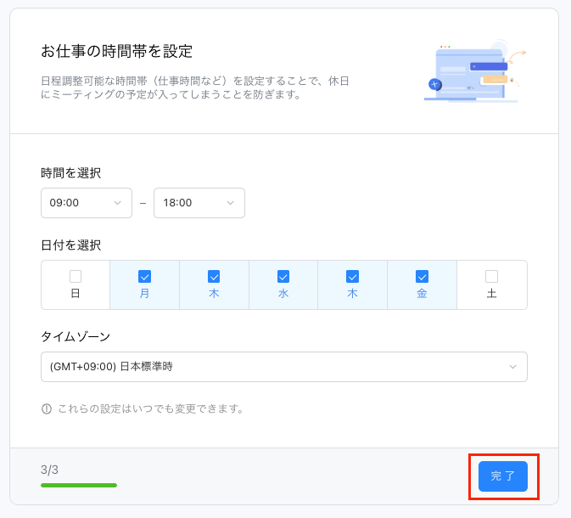Check the 土 (Saturday) checkbox
The width and height of the screenshot is (571, 518).
click(491, 276)
